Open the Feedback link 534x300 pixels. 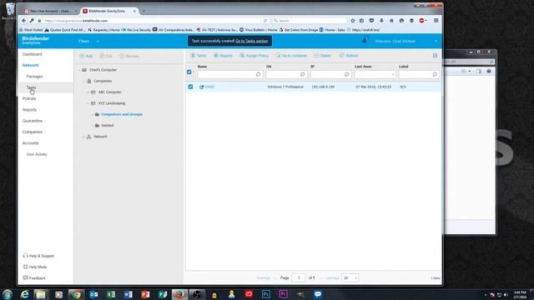click(x=34, y=277)
